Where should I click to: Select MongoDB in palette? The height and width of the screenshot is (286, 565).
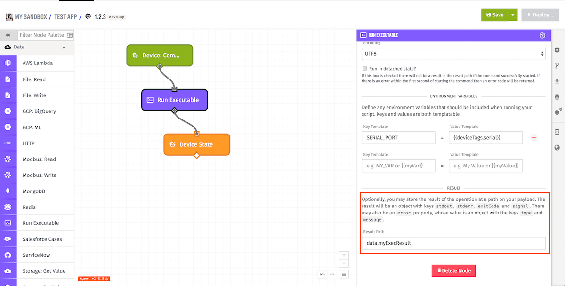click(x=38, y=191)
